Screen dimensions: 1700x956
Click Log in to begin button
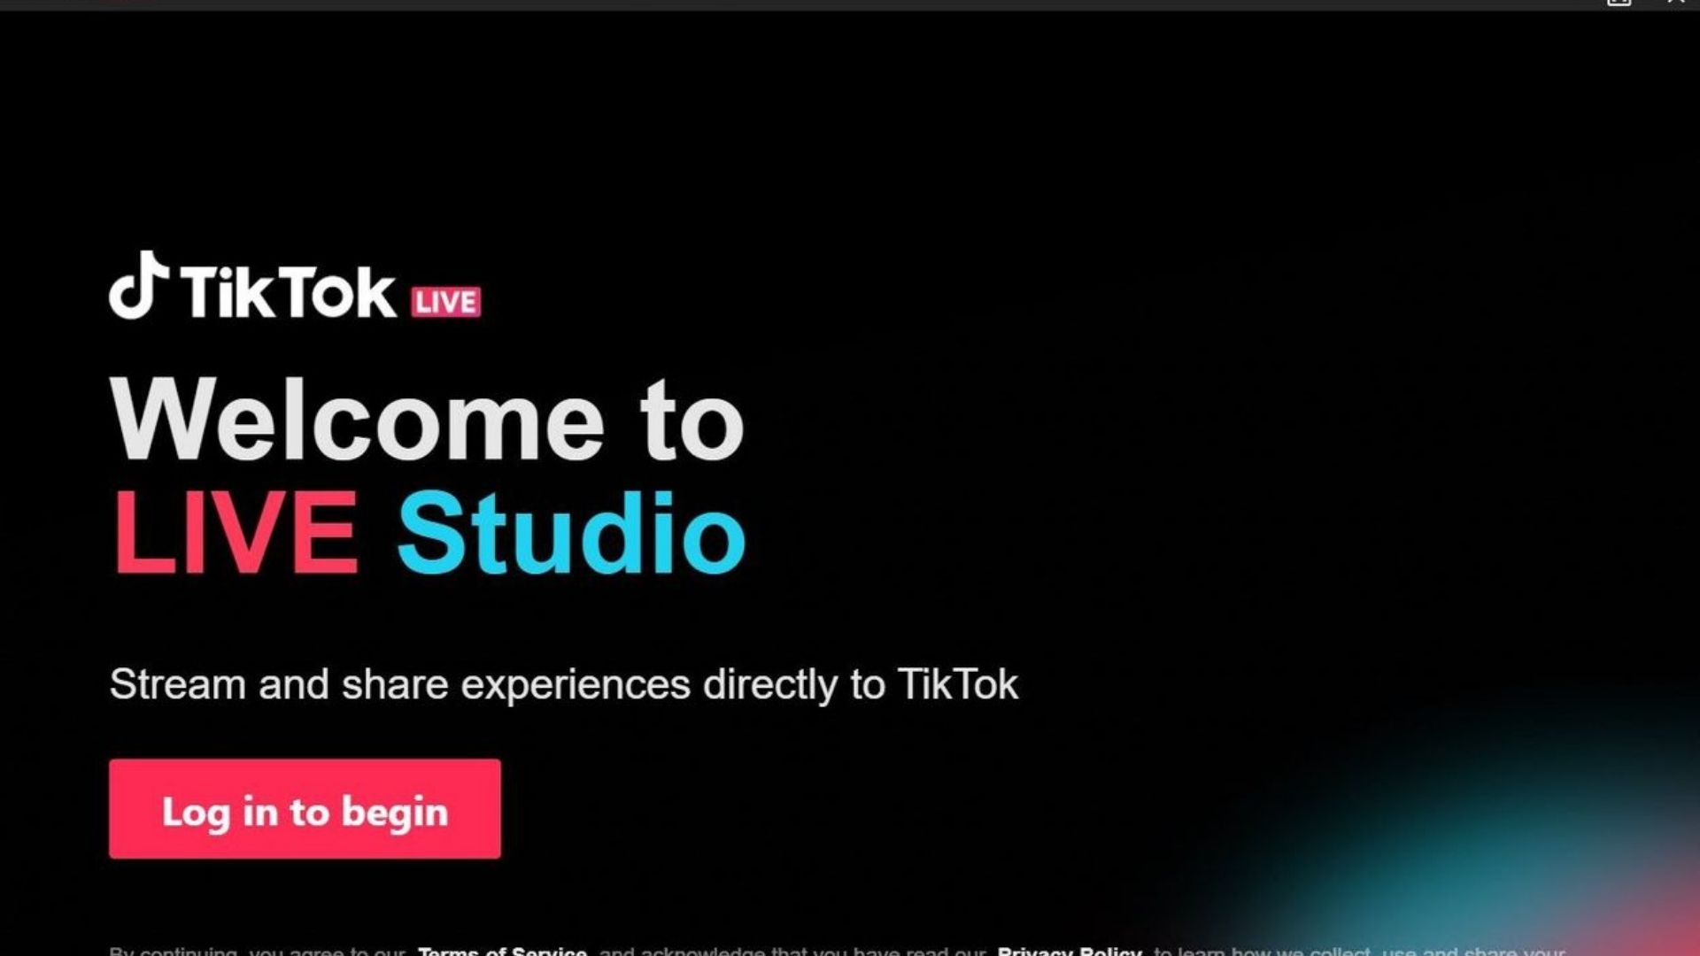pos(305,809)
